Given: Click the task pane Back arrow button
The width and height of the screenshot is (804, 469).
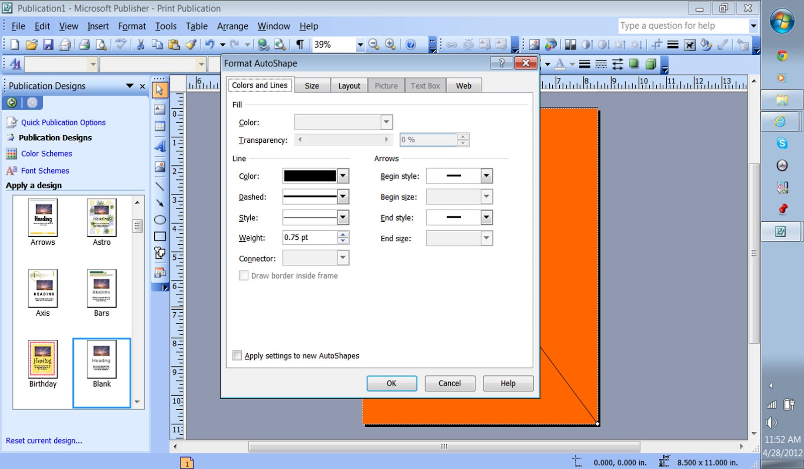Looking at the screenshot, I should pos(12,103).
